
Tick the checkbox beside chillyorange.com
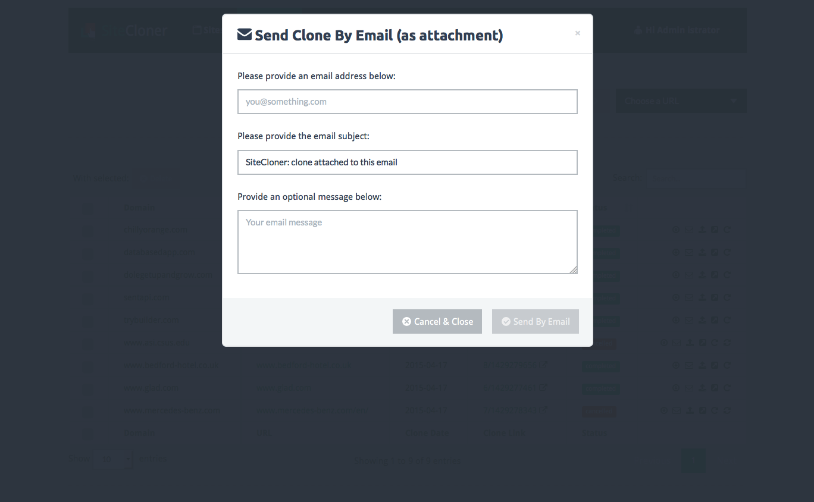click(x=87, y=230)
